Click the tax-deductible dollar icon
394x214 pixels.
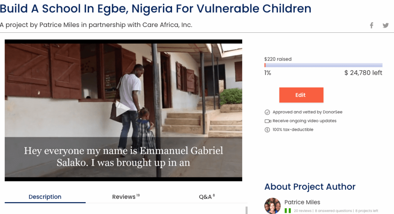click(267, 130)
